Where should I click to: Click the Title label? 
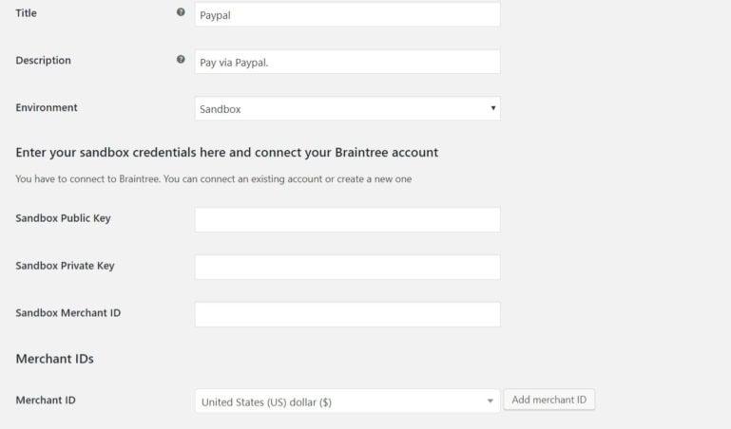tap(26, 13)
